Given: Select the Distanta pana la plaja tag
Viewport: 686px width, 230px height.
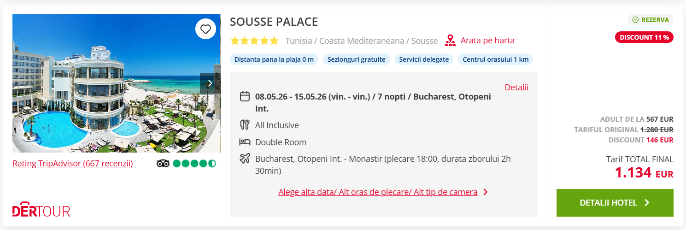Looking at the screenshot, I should tap(274, 59).
